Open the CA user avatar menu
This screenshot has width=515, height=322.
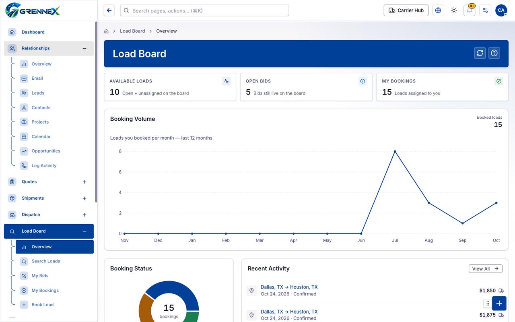(x=501, y=10)
